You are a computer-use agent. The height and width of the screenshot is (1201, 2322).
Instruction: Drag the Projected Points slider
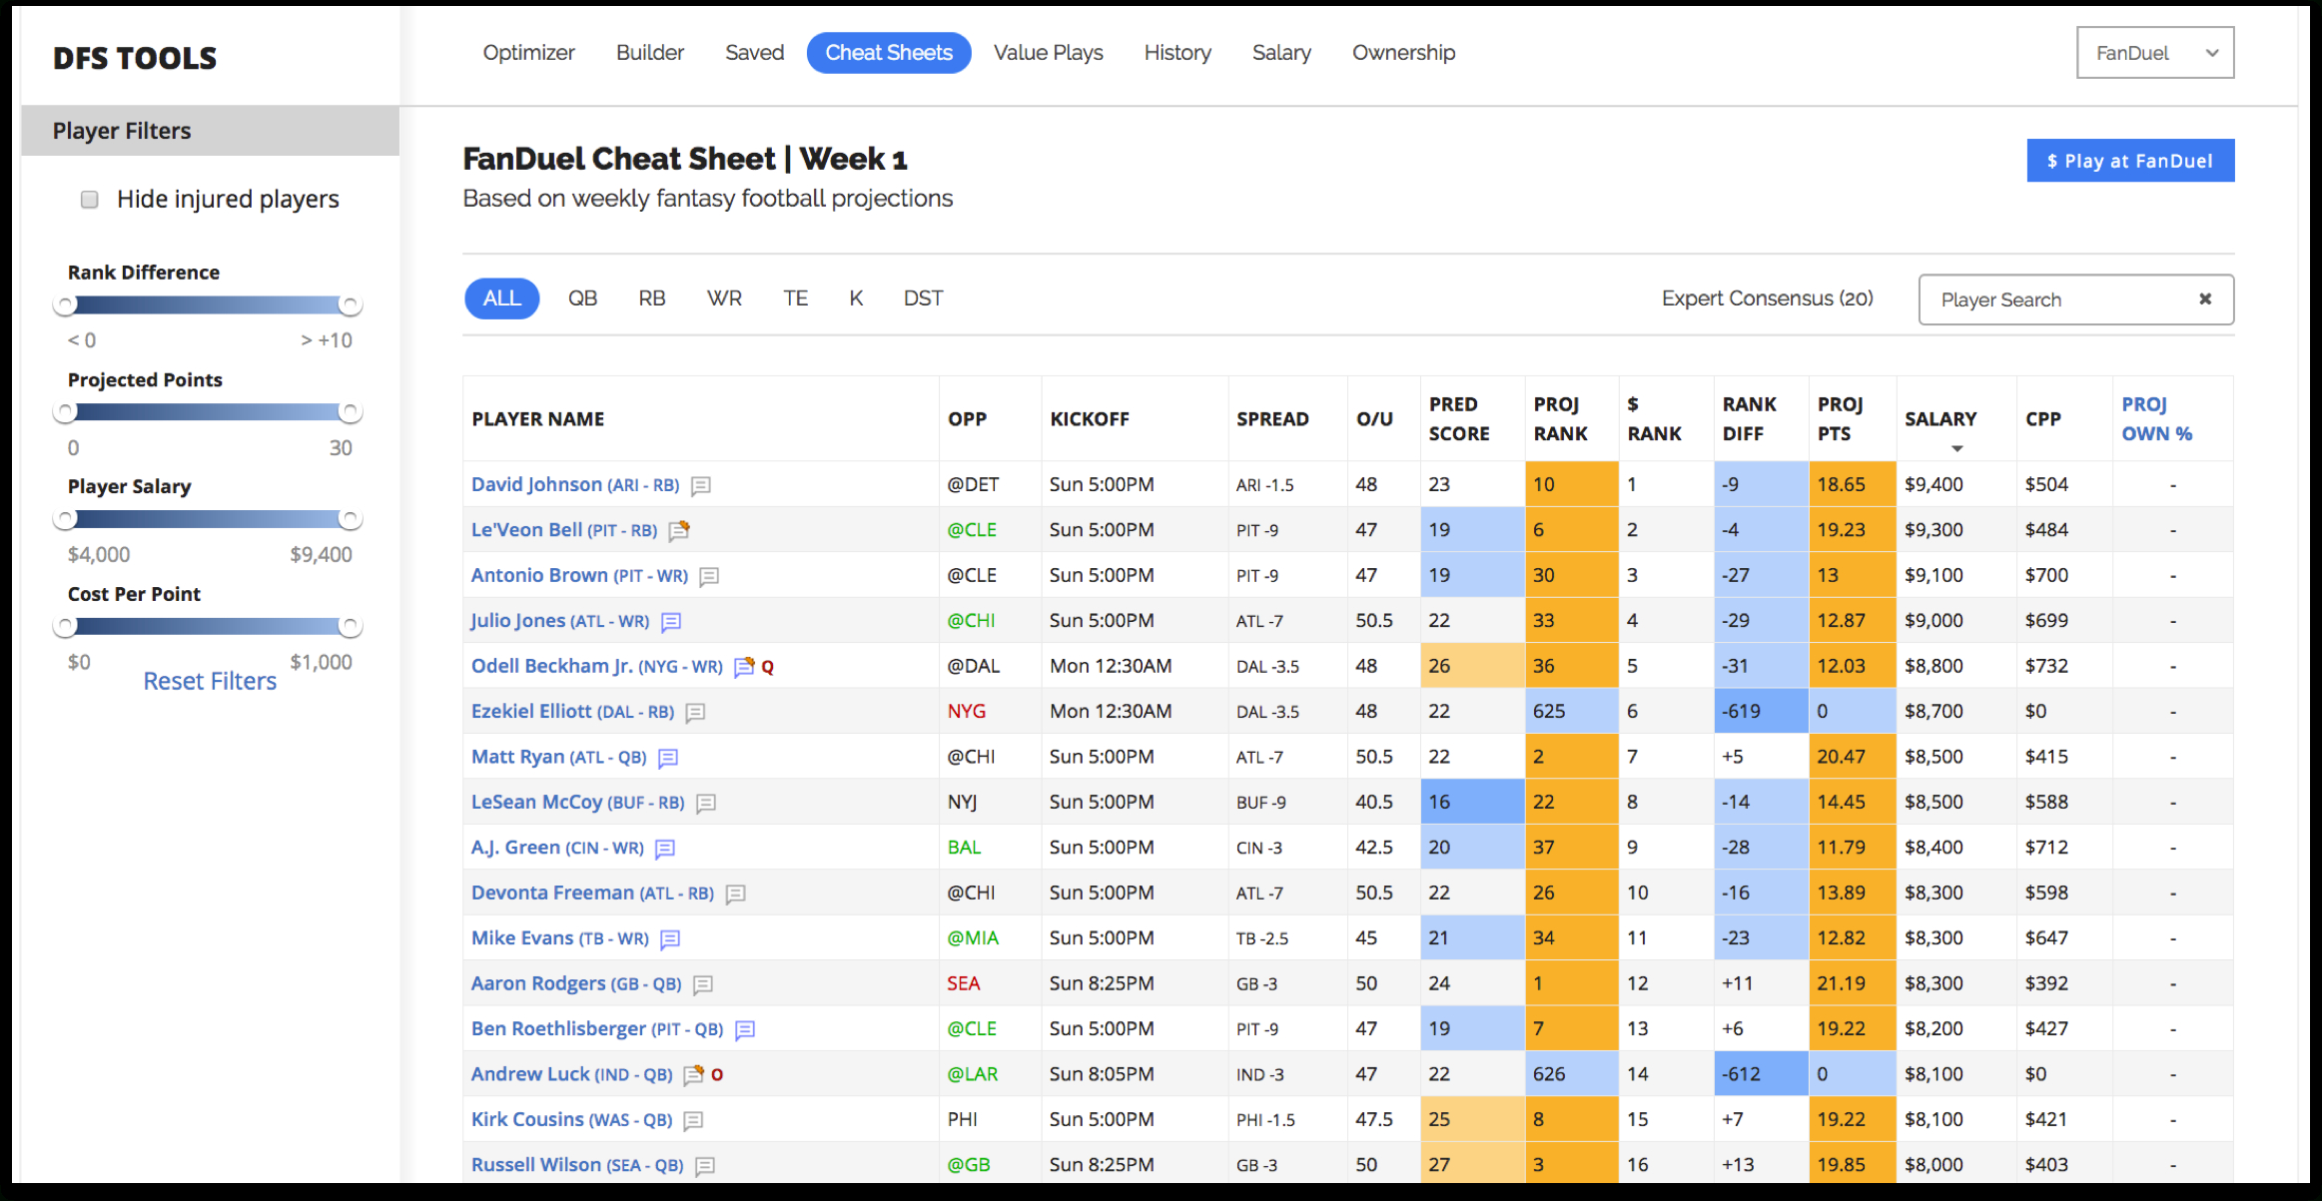[69, 412]
